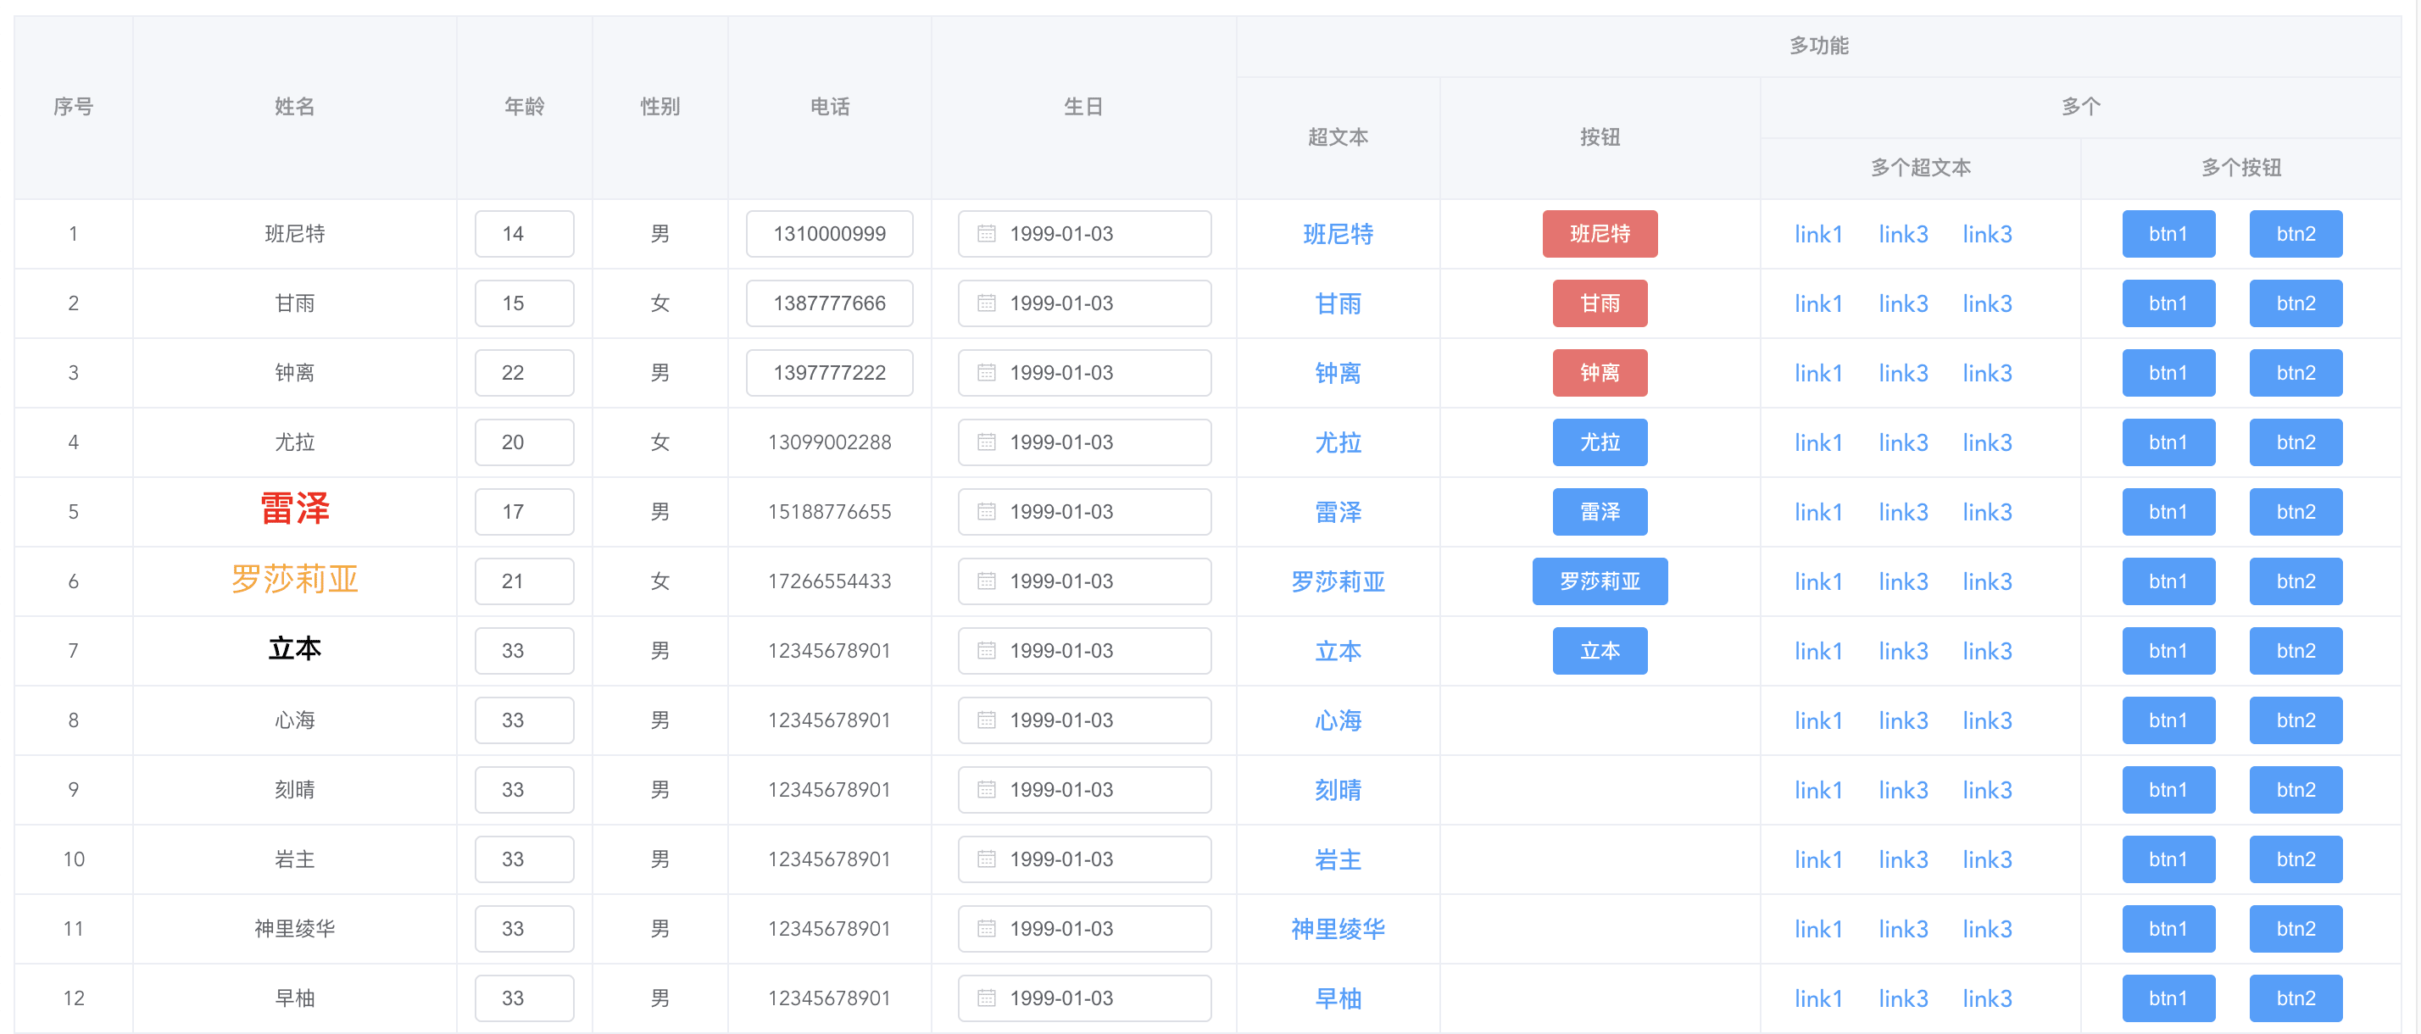Click btn1 in row 1
Screen dimensions: 2421x1034
pos(2168,234)
